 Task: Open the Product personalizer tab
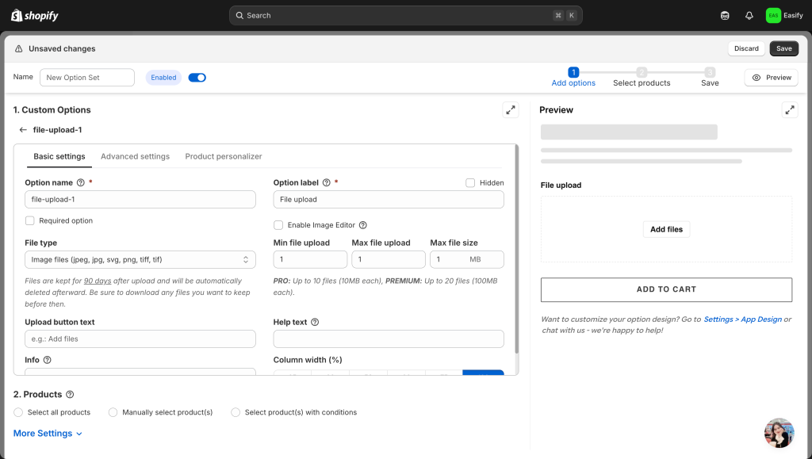(x=223, y=157)
